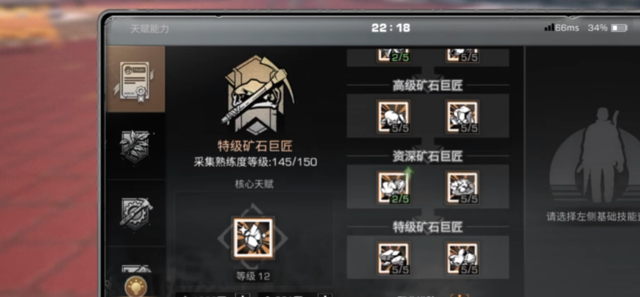Select left skill under 特级矿石巨匠

[x=393, y=259]
